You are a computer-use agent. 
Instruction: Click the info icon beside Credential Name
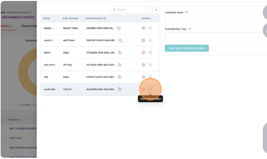(187, 12)
